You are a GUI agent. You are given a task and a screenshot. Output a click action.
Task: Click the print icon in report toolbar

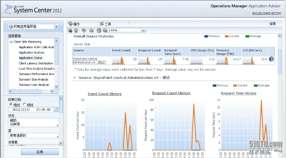pos(98,30)
